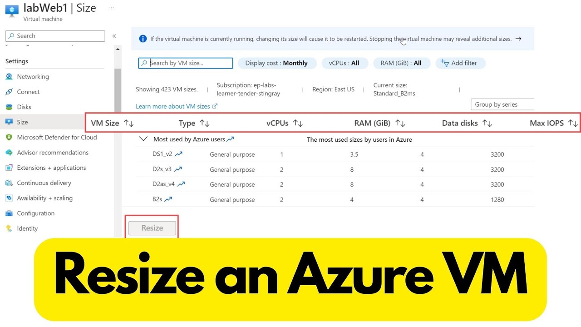Click trending icon next to DS1_v2
This screenshot has height=327, width=581.
tap(178, 154)
